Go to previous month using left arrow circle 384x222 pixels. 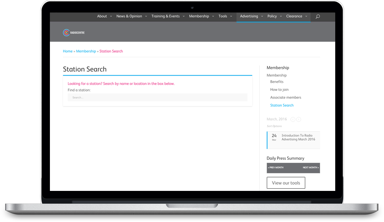[293, 119]
